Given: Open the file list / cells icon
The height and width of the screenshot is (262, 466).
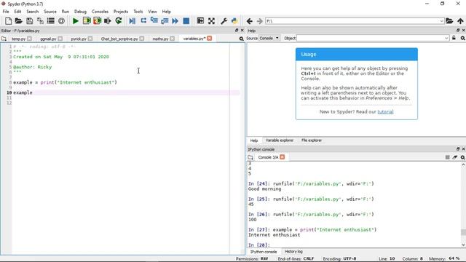Looking at the screenshot, I should click(51, 21).
